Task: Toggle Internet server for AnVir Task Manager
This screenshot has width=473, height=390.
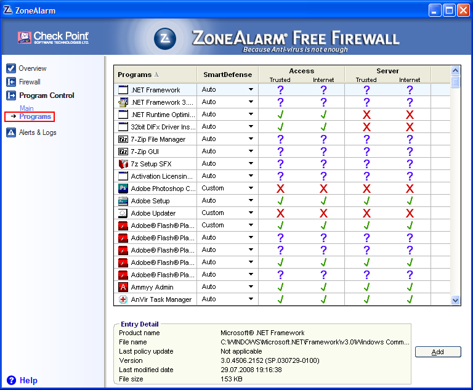Action: [410, 299]
